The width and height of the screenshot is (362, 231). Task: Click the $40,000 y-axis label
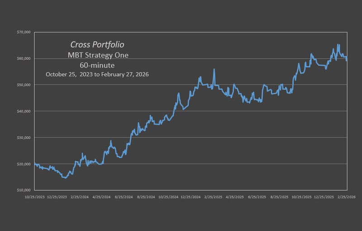(x=23, y=111)
